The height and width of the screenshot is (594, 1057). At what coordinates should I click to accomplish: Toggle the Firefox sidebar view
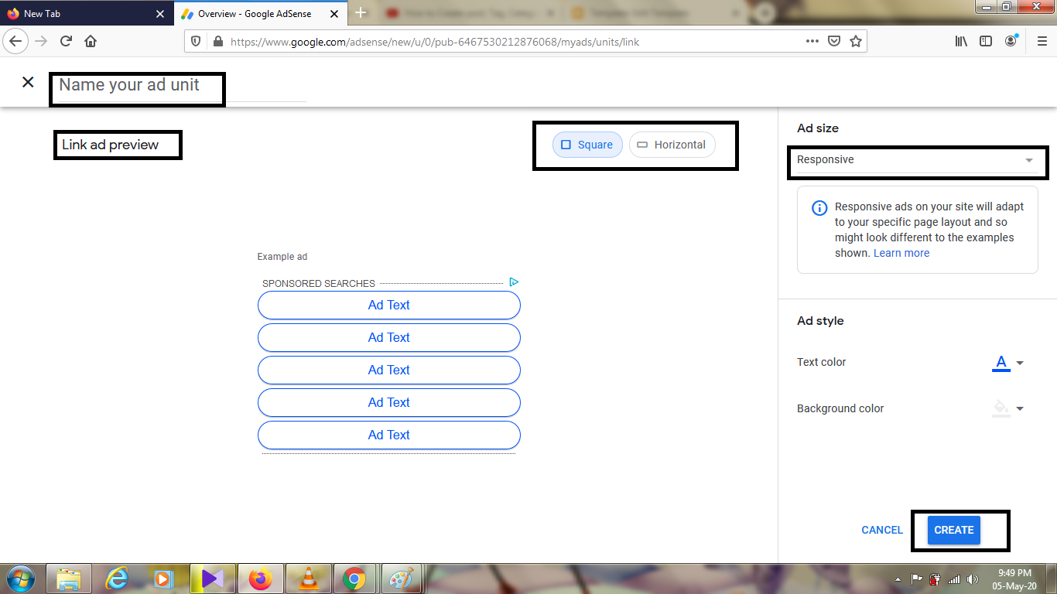(x=986, y=42)
